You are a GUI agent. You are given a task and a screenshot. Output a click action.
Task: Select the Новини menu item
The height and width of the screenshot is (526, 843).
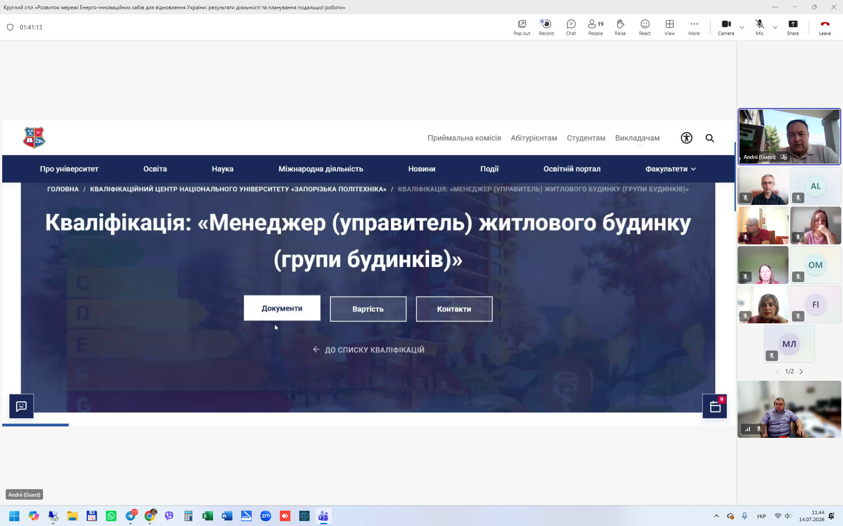click(421, 169)
